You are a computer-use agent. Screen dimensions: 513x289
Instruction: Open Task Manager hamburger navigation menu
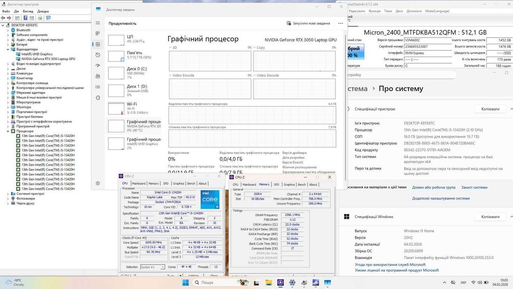(x=98, y=23)
